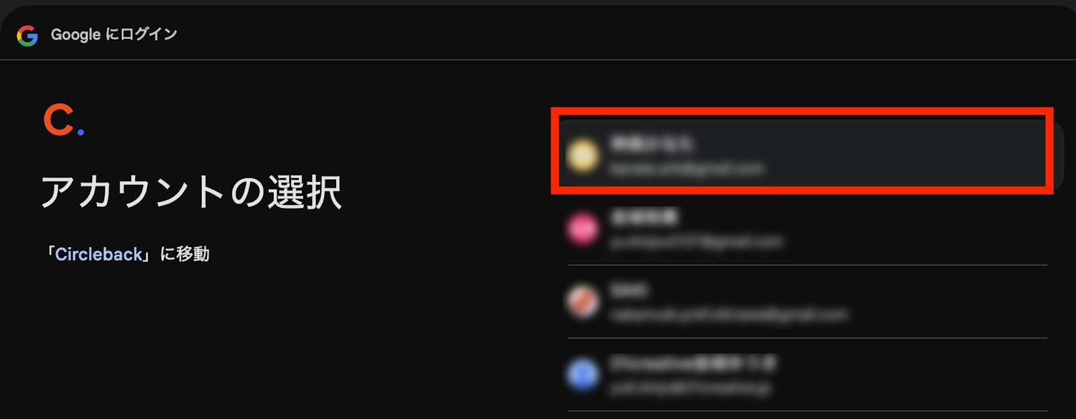Choose the third account row in list
Viewport: 1076px width, 419px height.
[808, 301]
